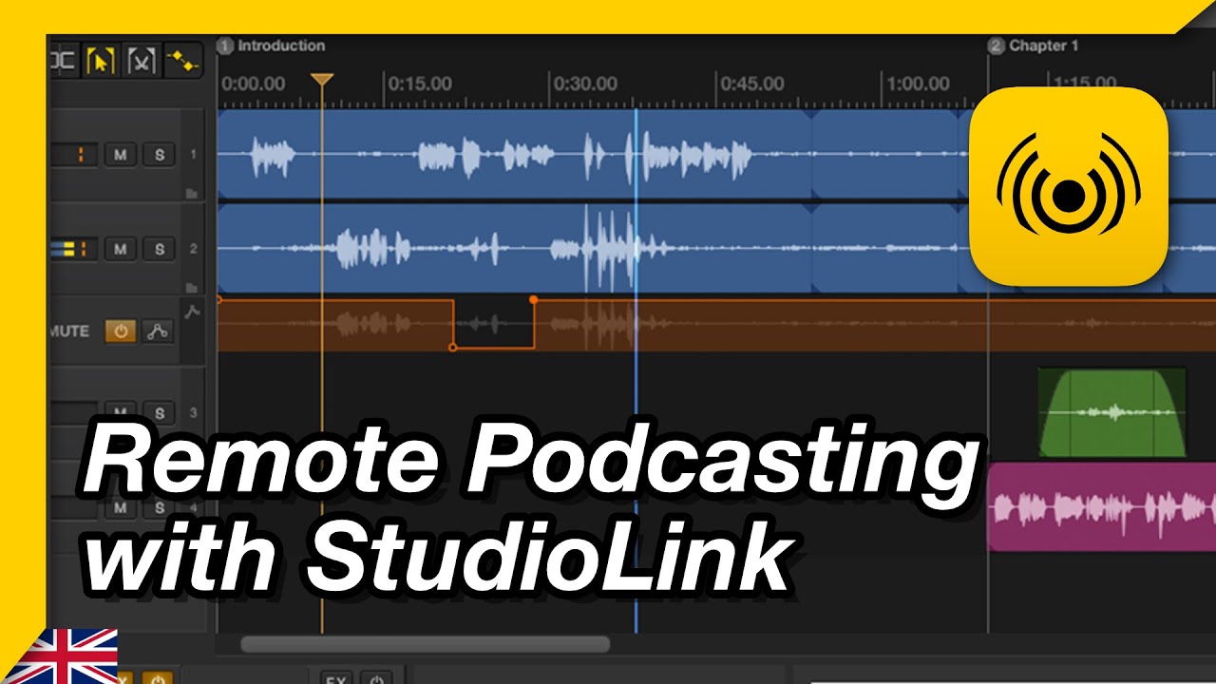The height and width of the screenshot is (684, 1216).
Task: Select the pink audio clip on track 4
Action: (x=1102, y=507)
